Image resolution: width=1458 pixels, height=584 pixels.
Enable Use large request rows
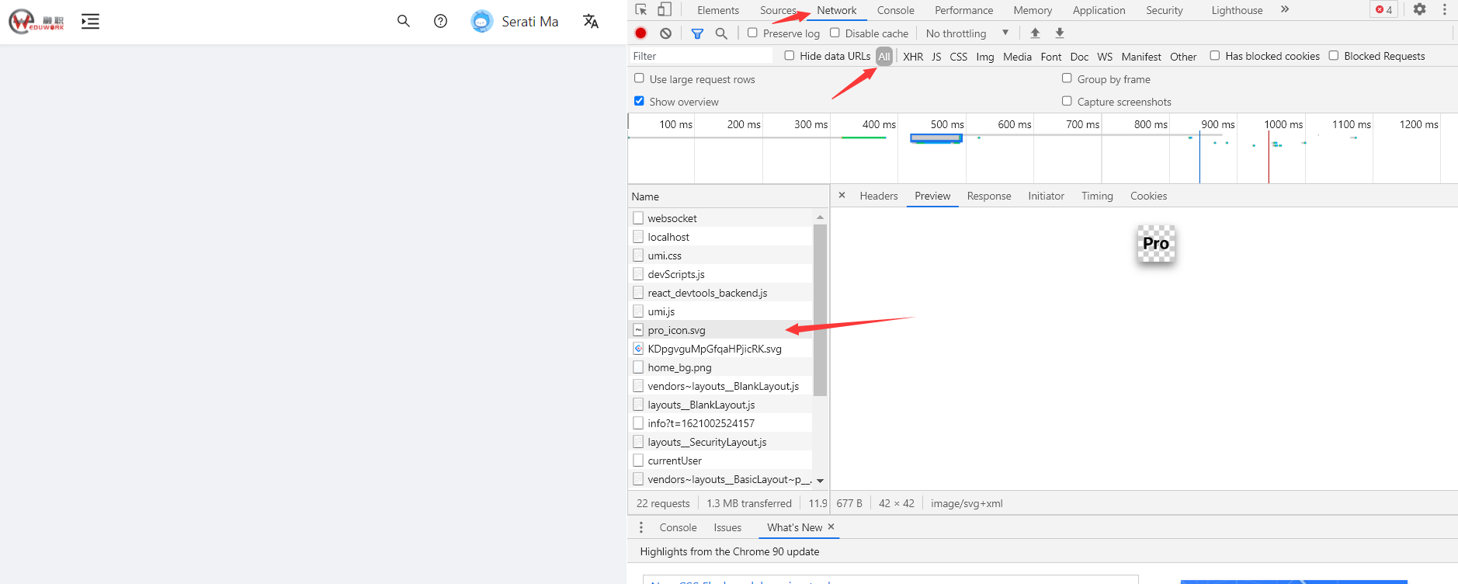point(639,78)
